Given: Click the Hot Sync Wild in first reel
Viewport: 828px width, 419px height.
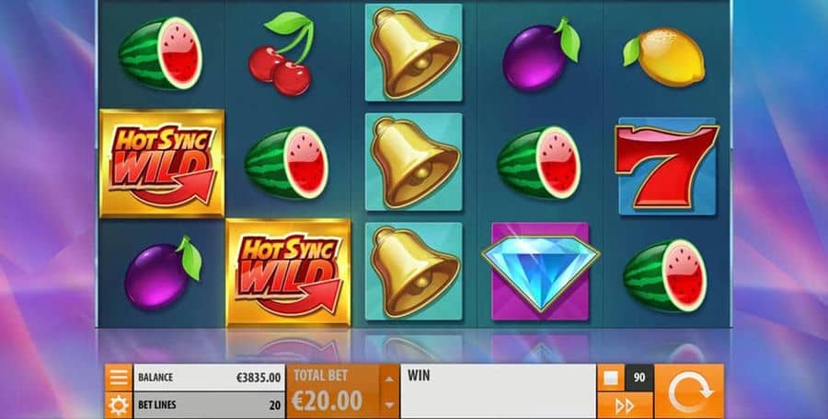Looking at the screenshot, I should click(162, 163).
